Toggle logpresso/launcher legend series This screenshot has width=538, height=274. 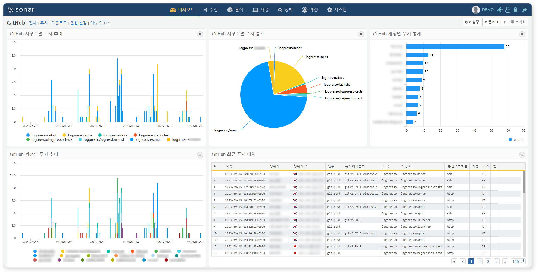(x=151, y=135)
